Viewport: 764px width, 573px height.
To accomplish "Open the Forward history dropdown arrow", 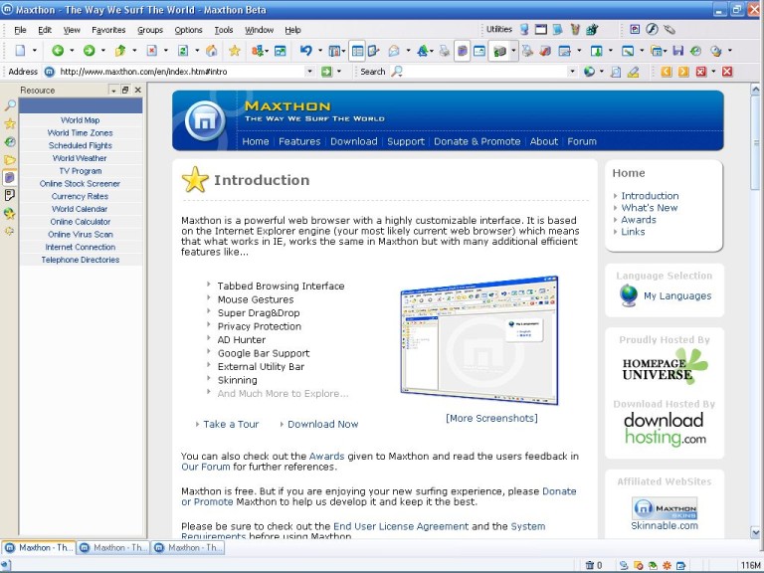I will [103, 50].
